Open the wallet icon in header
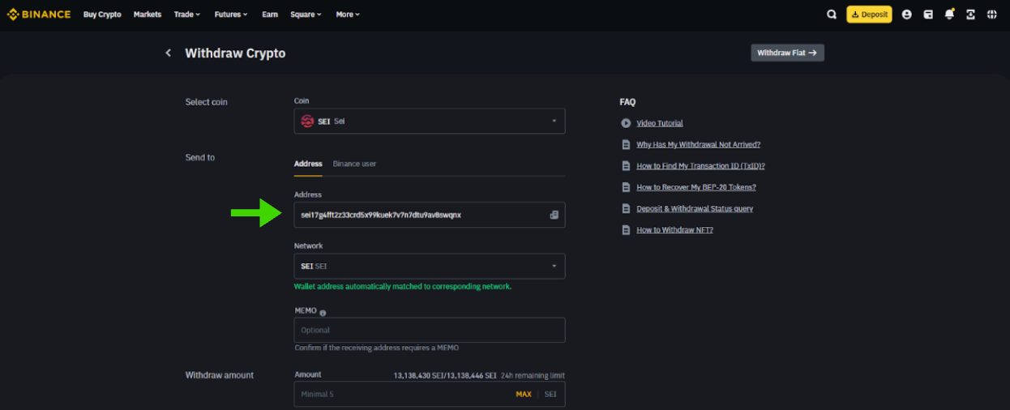This screenshot has height=410, width=1010. (x=928, y=15)
